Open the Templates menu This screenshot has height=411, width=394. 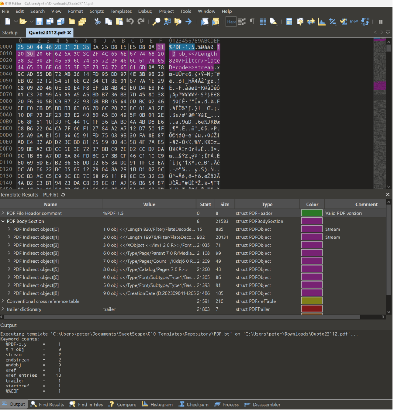click(x=121, y=11)
